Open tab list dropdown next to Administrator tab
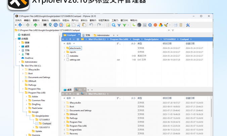 (x=118, y=35)
